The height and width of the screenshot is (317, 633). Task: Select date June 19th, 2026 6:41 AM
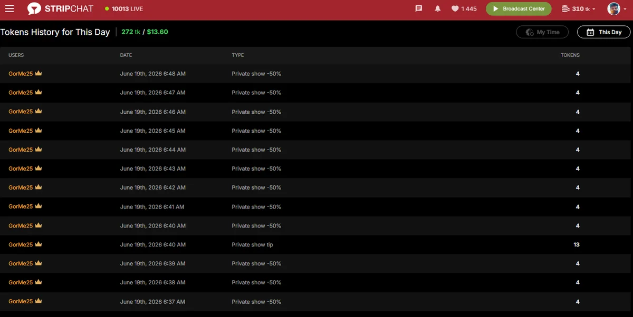point(152,206)
